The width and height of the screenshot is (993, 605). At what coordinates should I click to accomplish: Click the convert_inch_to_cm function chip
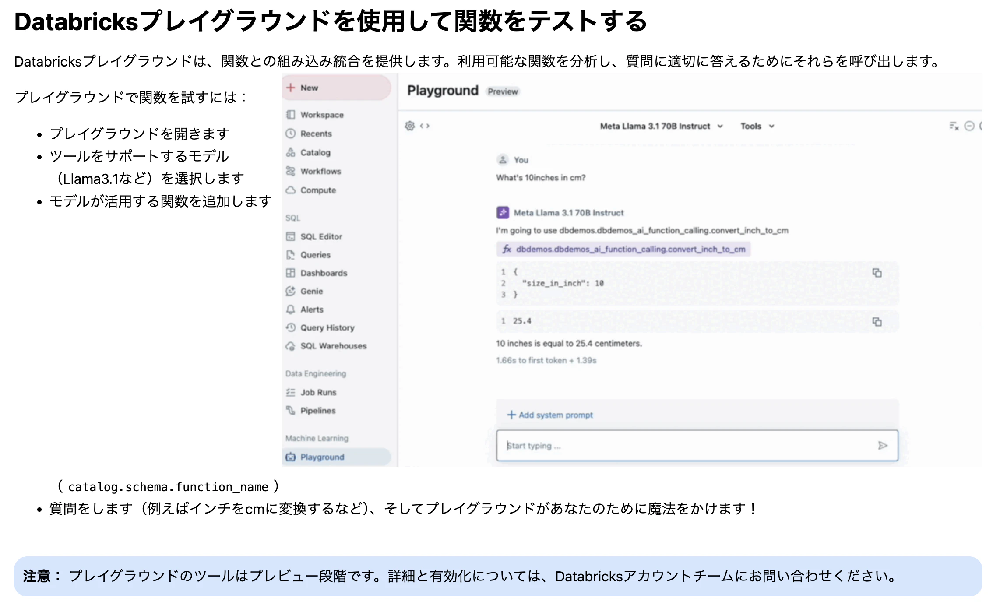point(623,249)
